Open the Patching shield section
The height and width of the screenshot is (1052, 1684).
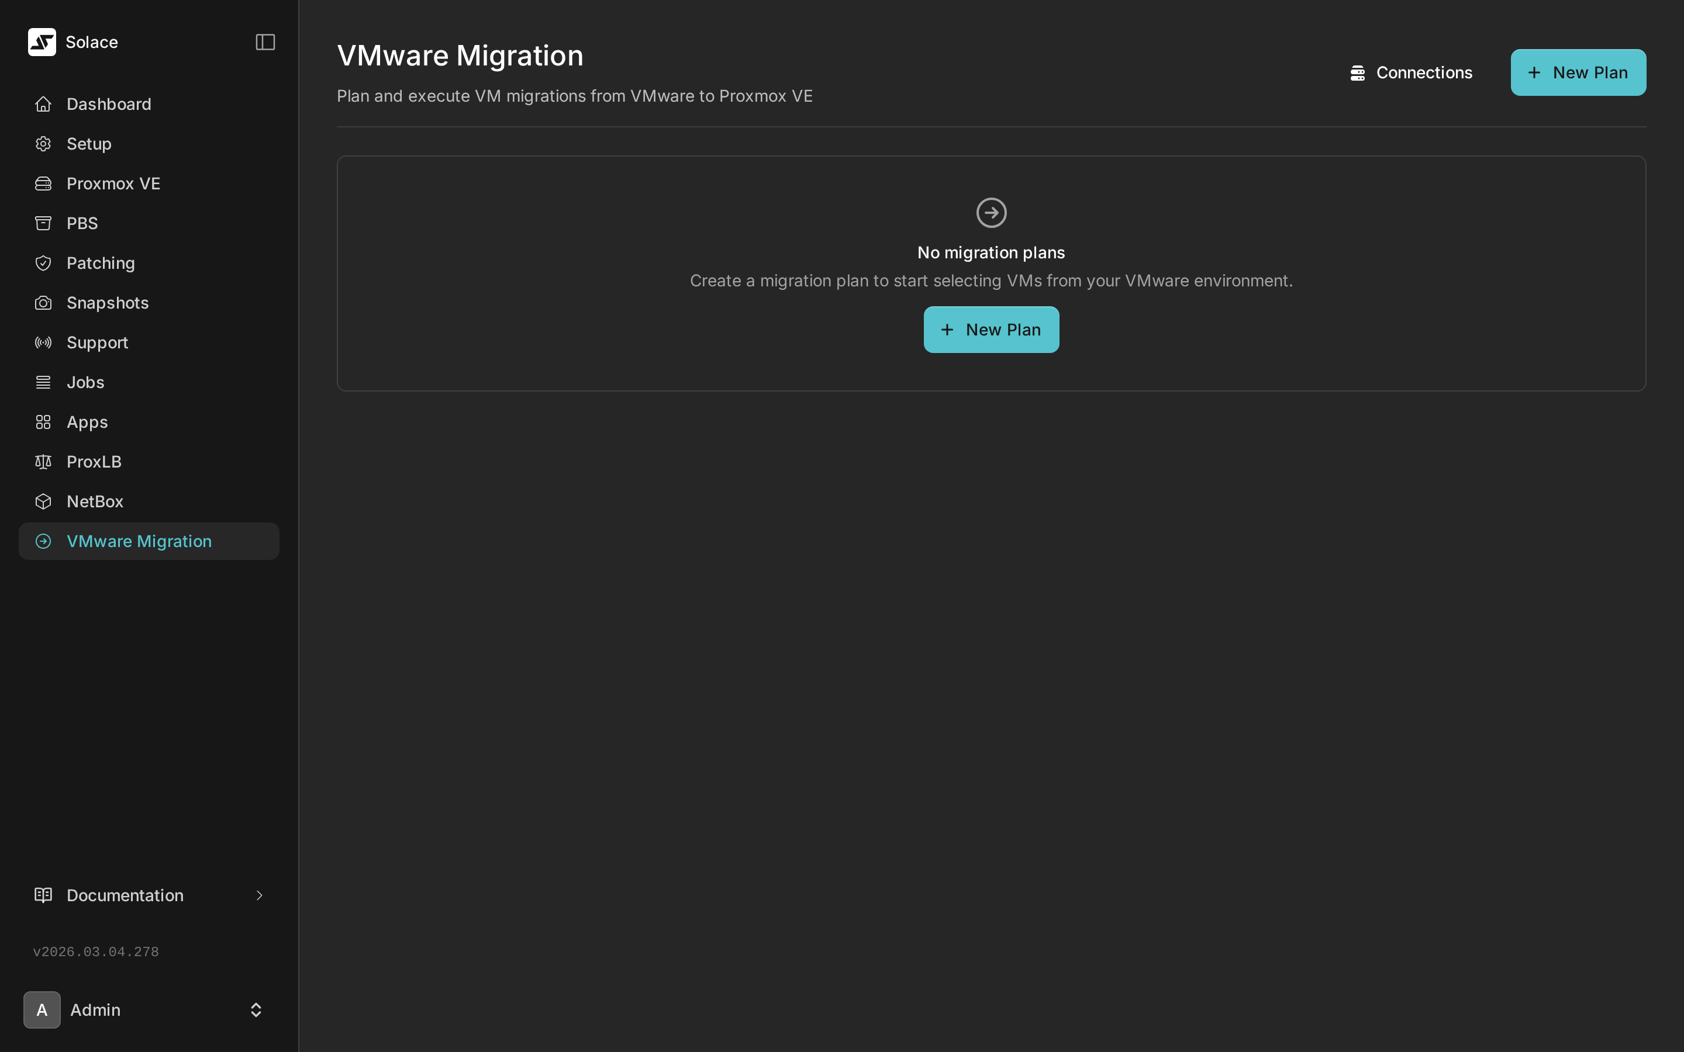[101, 262]
